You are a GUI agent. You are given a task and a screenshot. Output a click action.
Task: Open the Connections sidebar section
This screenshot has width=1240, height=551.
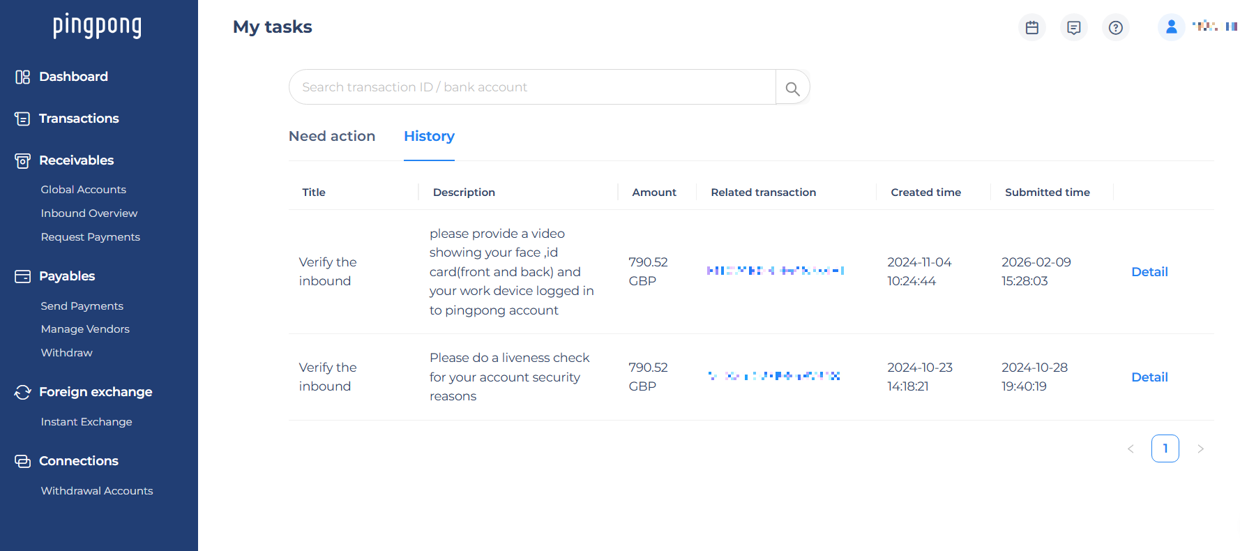(79, 461)
